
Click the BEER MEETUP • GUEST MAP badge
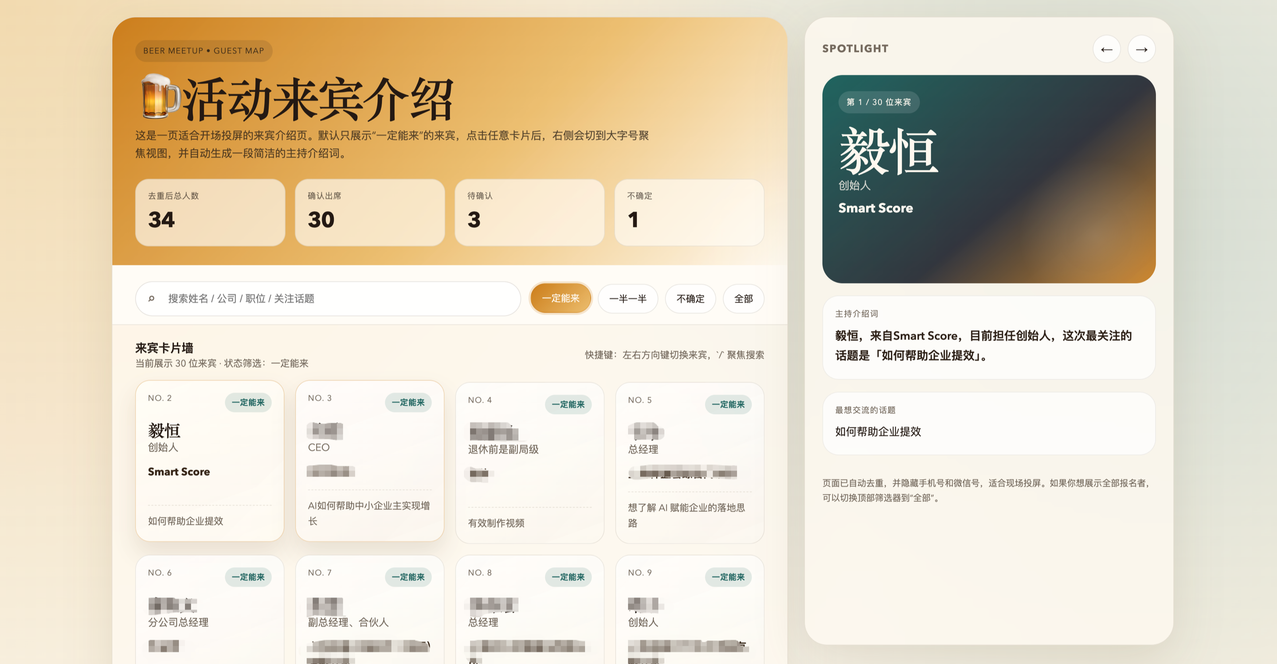[x=203, y=50]
